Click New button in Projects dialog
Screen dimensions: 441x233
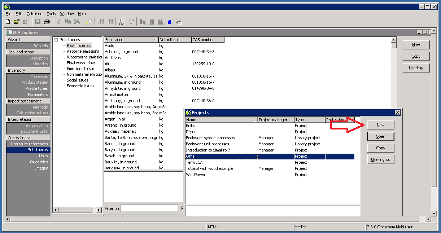(x=380, y=125)
